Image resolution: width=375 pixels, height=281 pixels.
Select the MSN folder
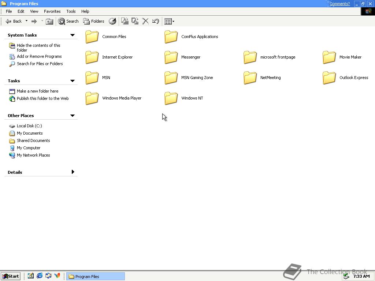(x=98, y=78)
